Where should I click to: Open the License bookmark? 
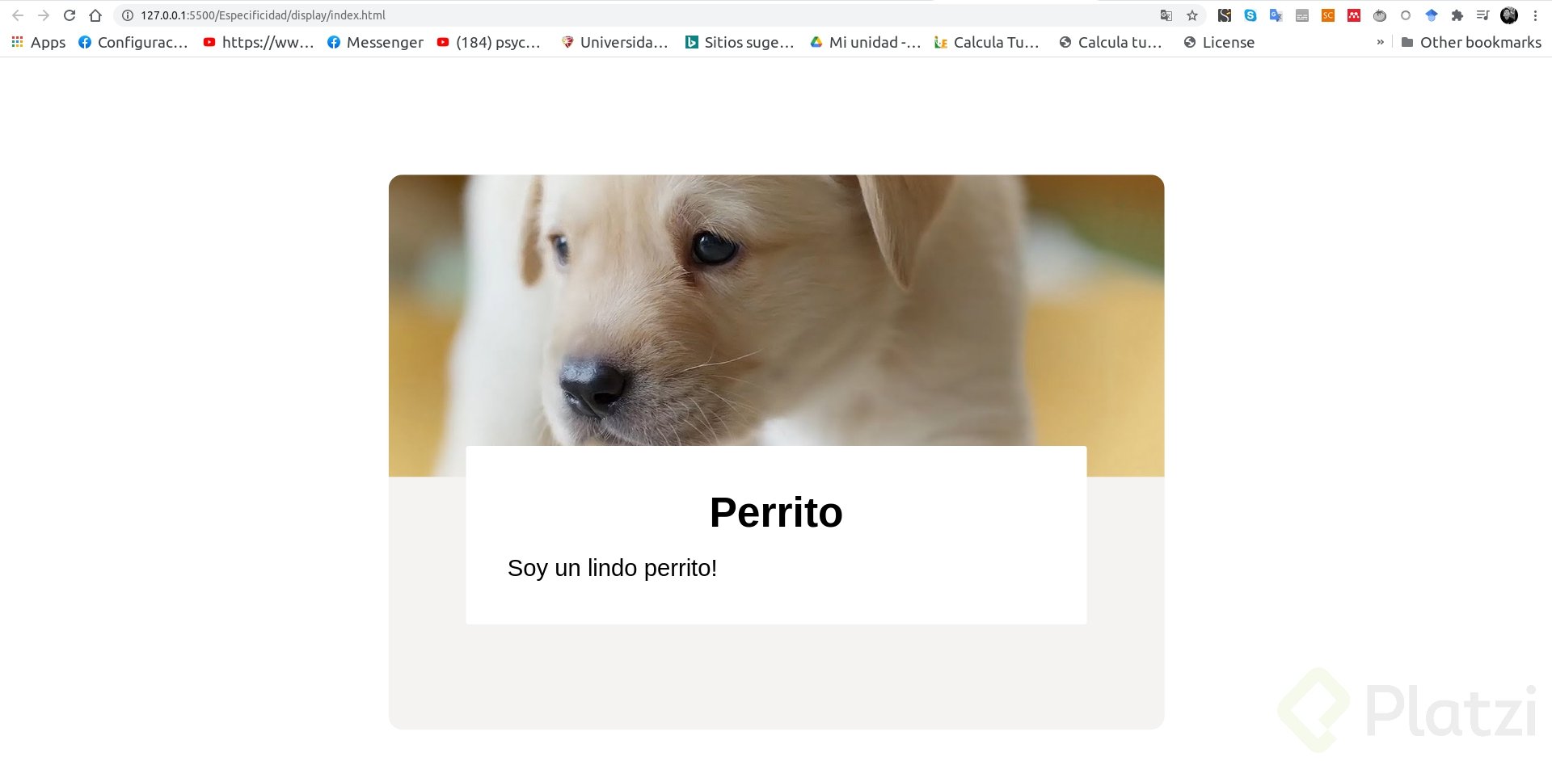1219,42
